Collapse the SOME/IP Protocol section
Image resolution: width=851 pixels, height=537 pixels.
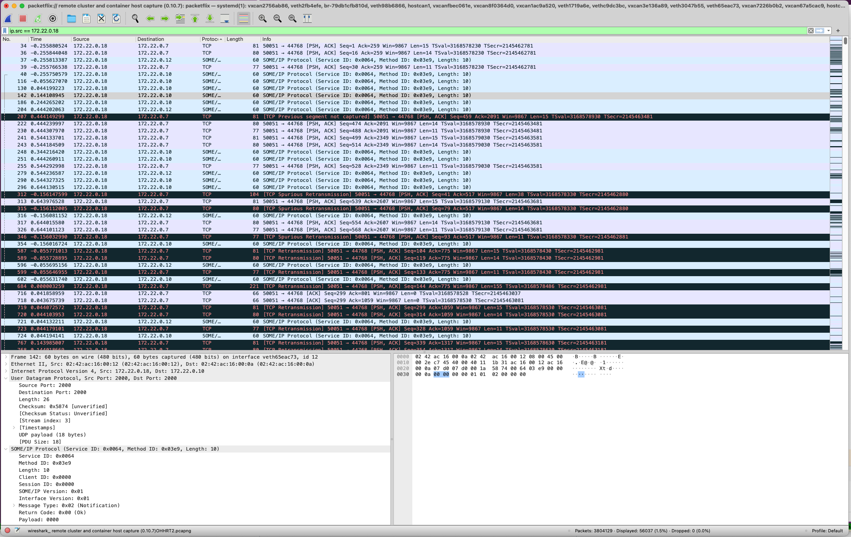(6, 449)
